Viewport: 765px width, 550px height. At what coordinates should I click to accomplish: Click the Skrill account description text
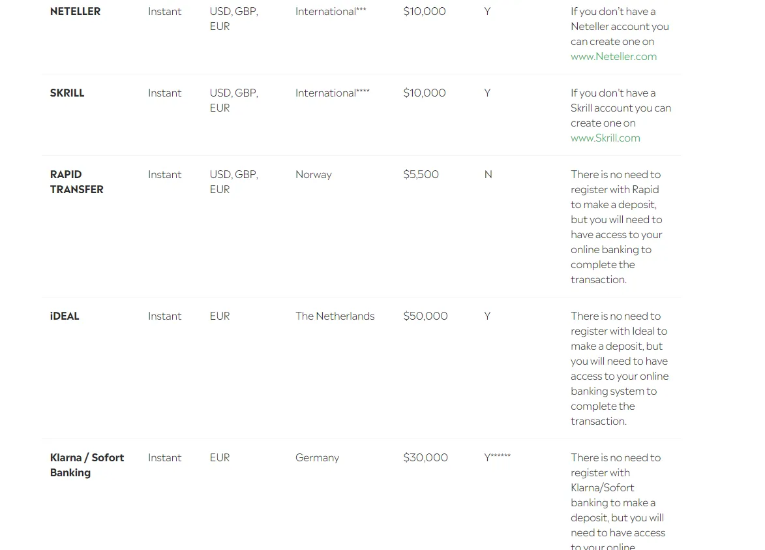click(x=621, y=115)
